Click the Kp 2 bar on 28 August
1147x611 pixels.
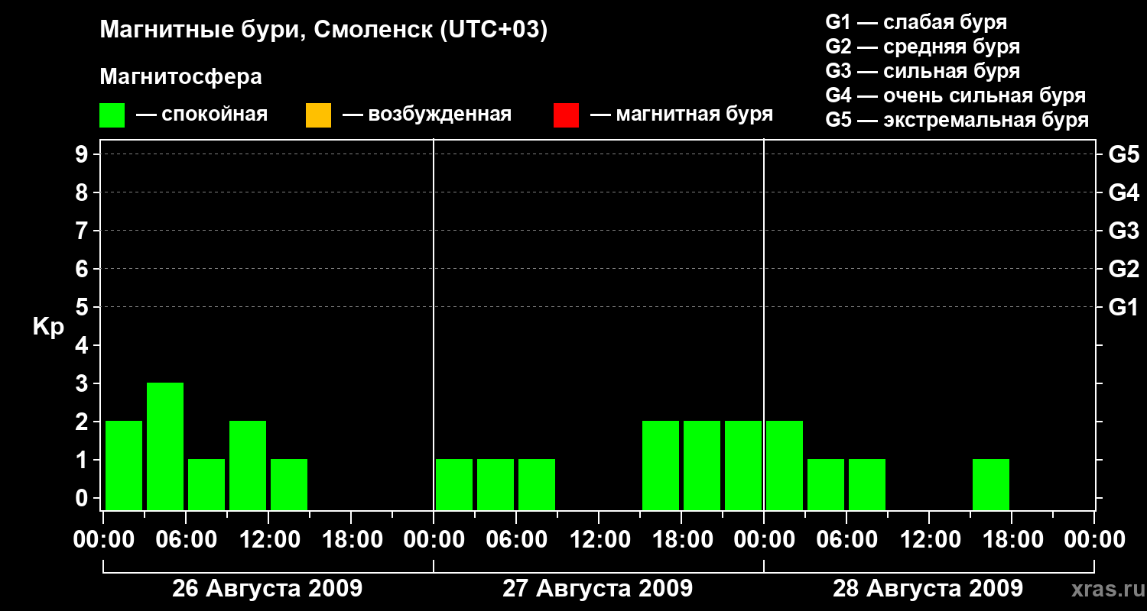pyautogui.click(x=785, y=465)
